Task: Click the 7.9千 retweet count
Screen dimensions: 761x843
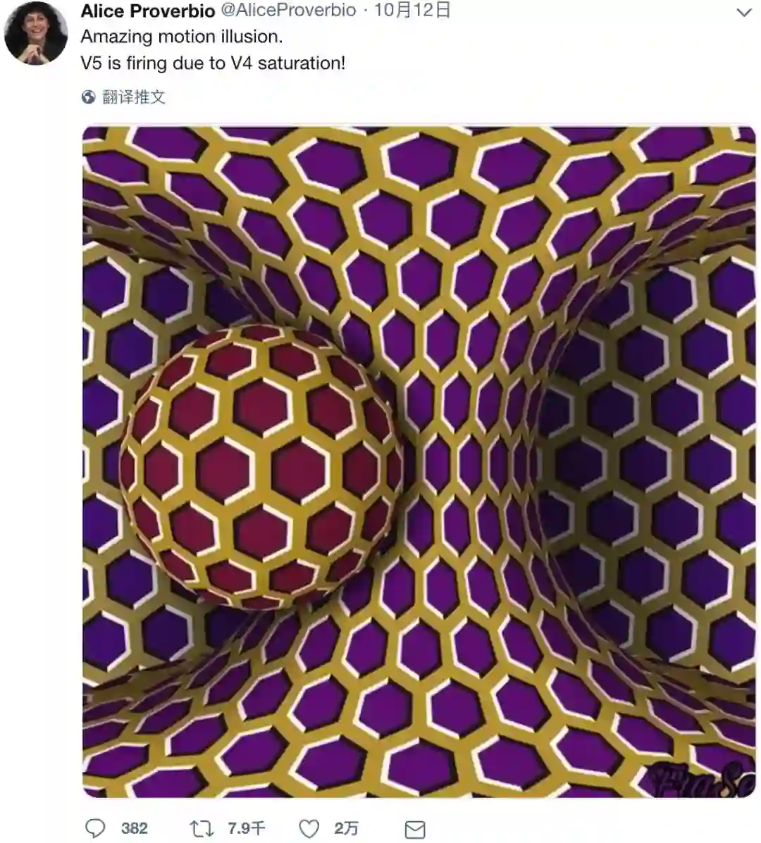Action: coord(247,828)
